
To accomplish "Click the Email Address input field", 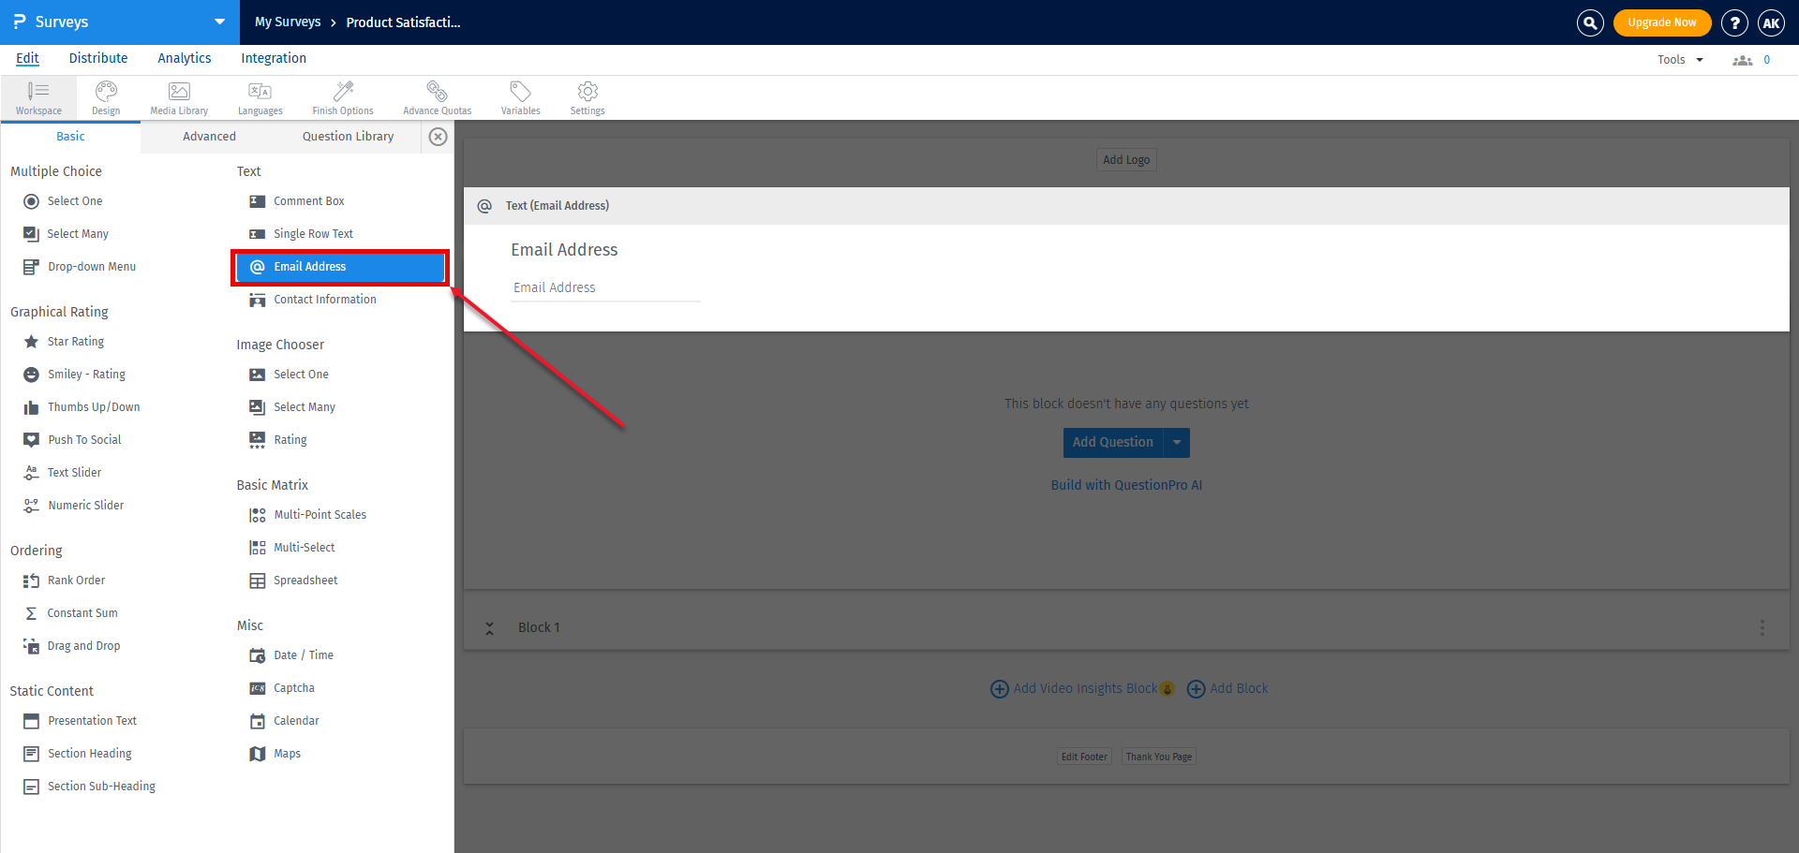I will pos(604,287).
